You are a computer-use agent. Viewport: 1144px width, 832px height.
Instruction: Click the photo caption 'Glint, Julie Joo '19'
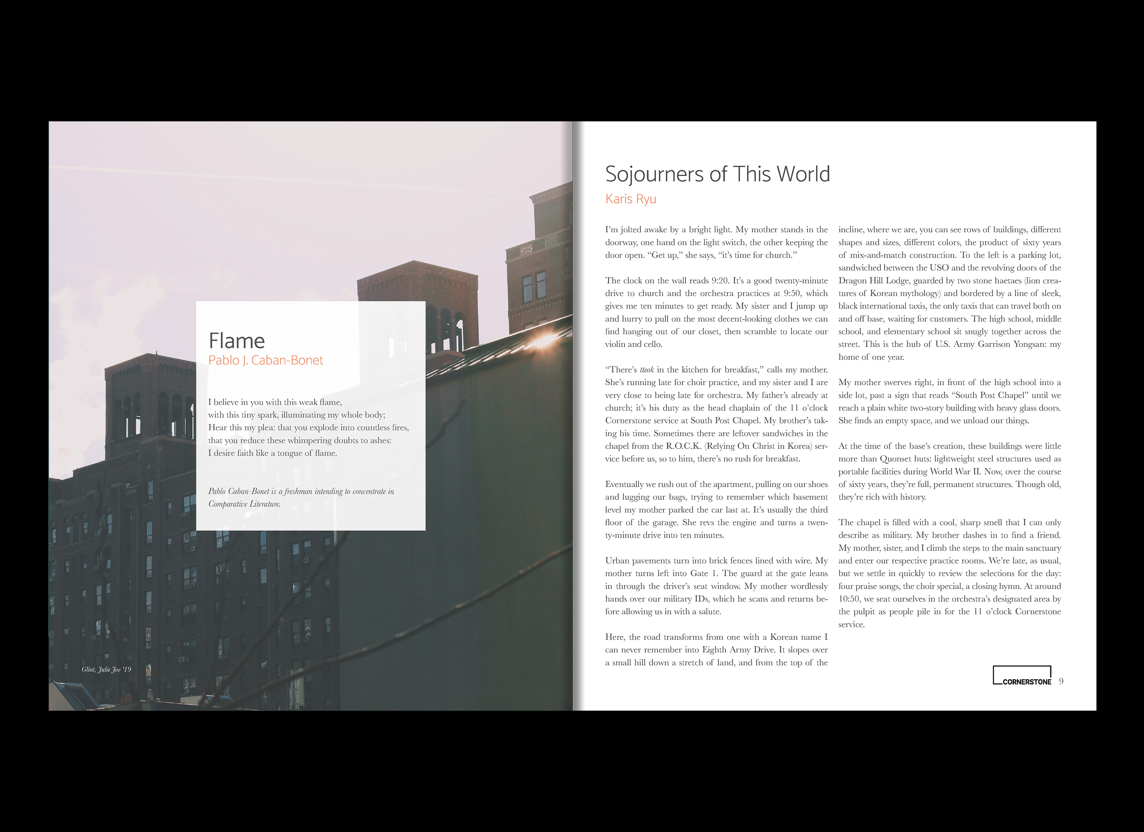[106, 669]
